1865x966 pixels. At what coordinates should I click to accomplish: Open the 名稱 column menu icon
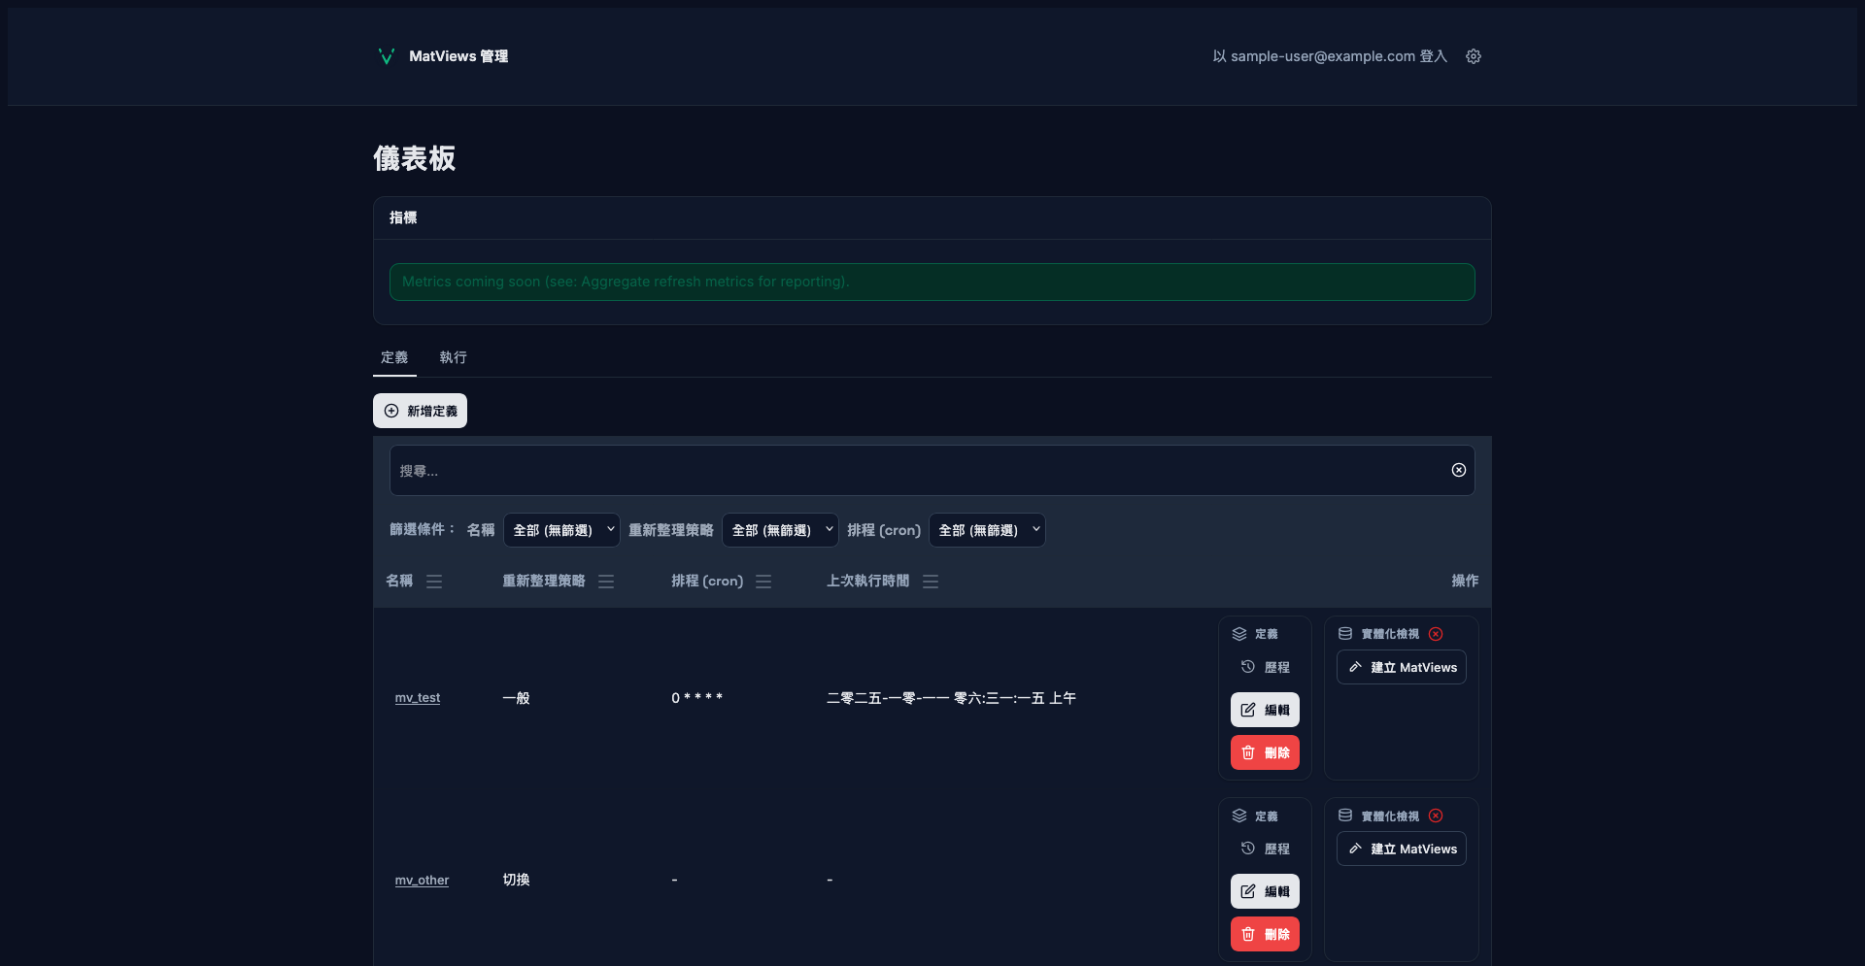(434, 582)
